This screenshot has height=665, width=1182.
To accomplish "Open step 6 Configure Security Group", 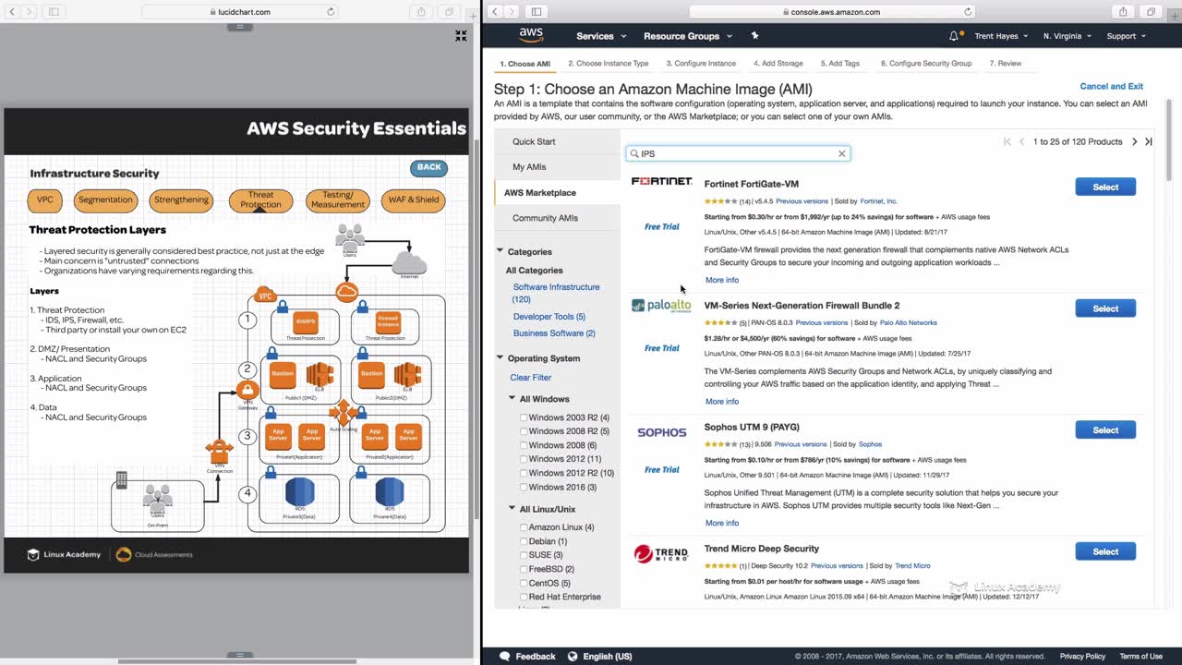I will click(x=926, y=64).
